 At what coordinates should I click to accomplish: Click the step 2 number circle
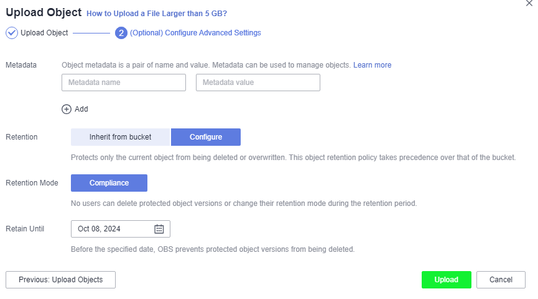tap(121, 33)
